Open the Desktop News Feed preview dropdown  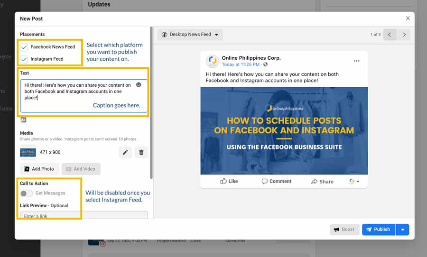tap(190, 35)
